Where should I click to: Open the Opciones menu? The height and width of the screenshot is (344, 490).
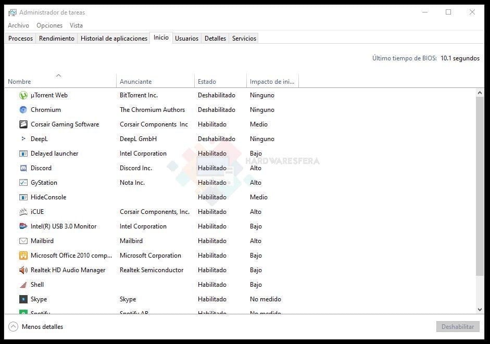49,26
